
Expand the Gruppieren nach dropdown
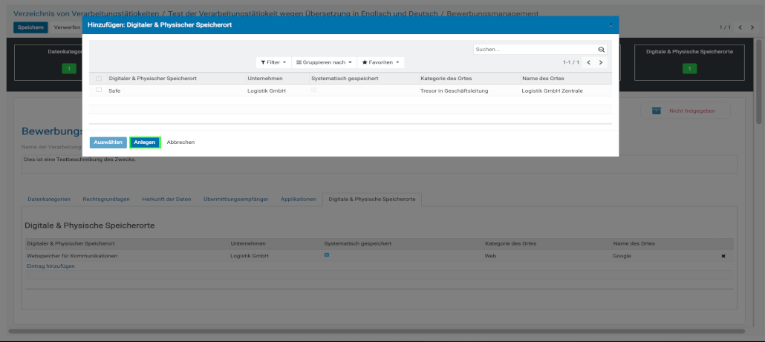tap(324, 62)
